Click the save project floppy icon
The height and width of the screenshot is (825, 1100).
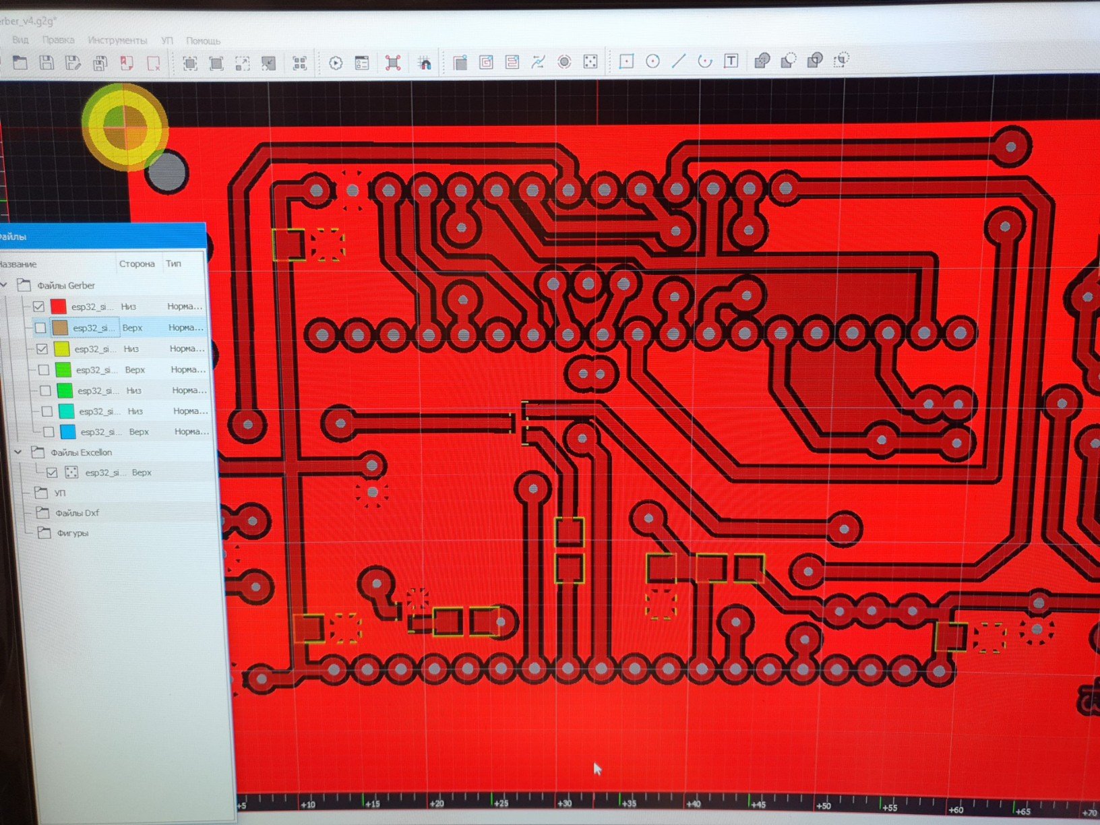(47, 63)
